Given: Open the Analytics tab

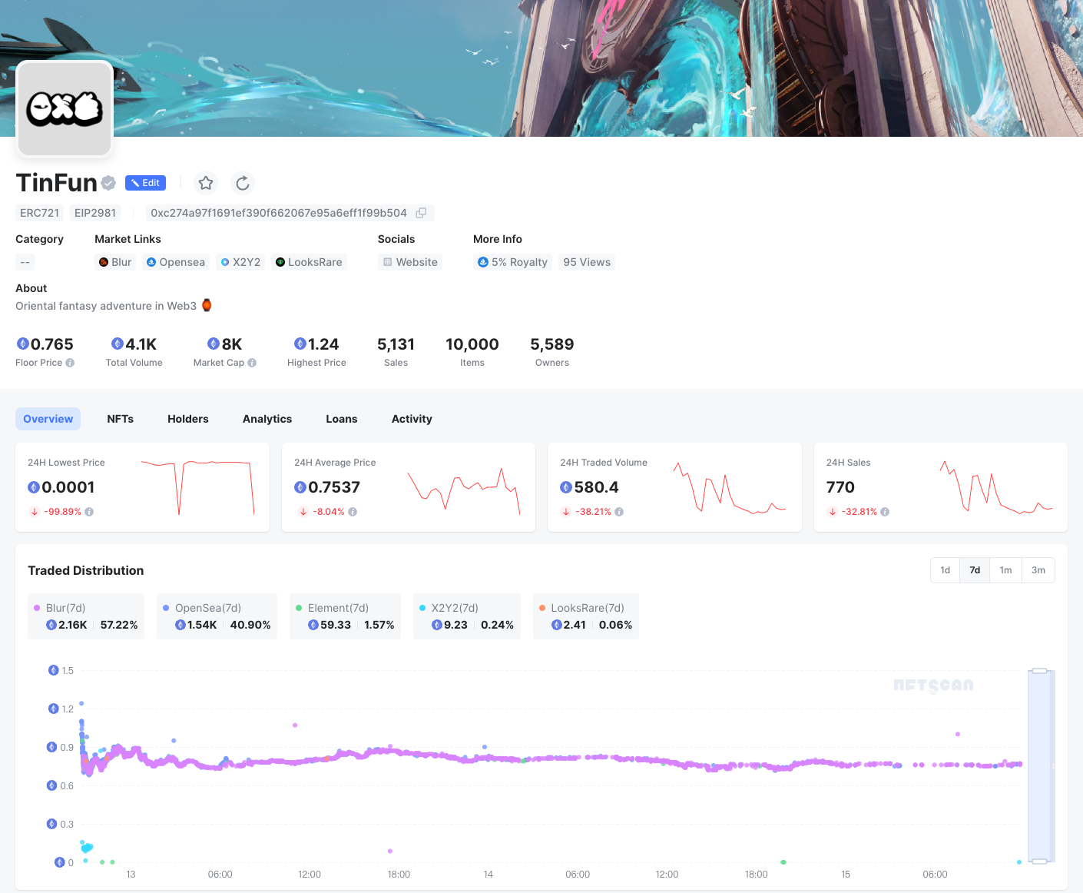Looking at the screenshot, I should click(267, 419).
